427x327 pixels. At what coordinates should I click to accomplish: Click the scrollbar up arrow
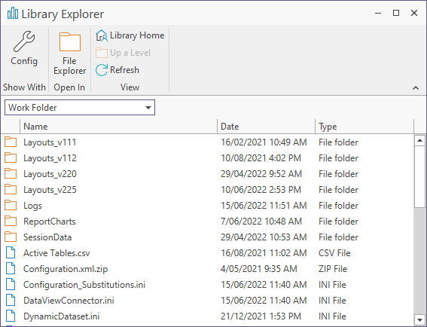(x=419, y=141)
